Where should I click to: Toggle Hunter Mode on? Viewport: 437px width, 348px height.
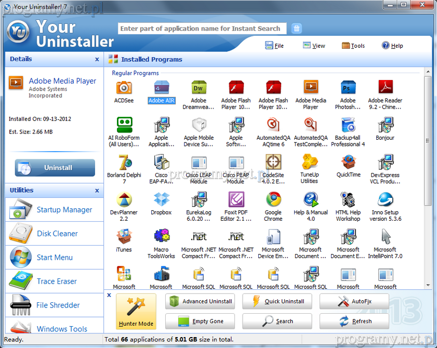point(136,312)
